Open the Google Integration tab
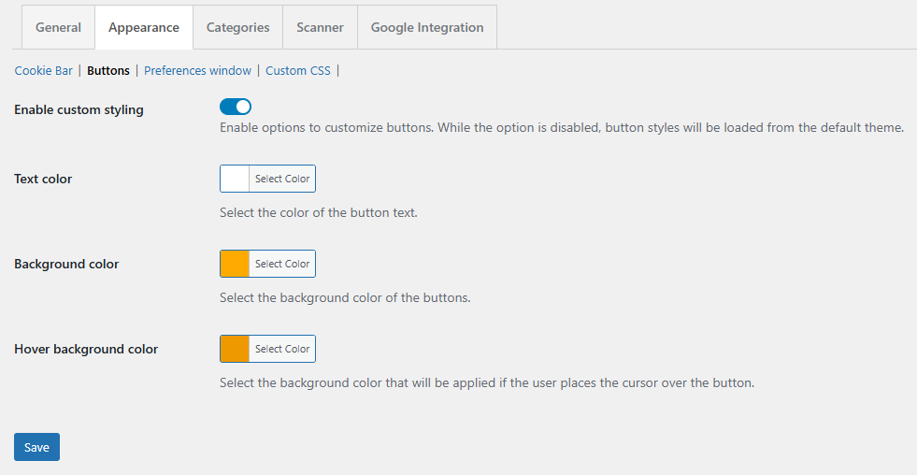Screen dimensions: 917x475 (427, 27)
